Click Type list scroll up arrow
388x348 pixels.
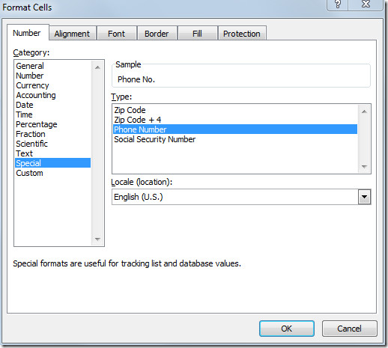click(x=364, y=112)
